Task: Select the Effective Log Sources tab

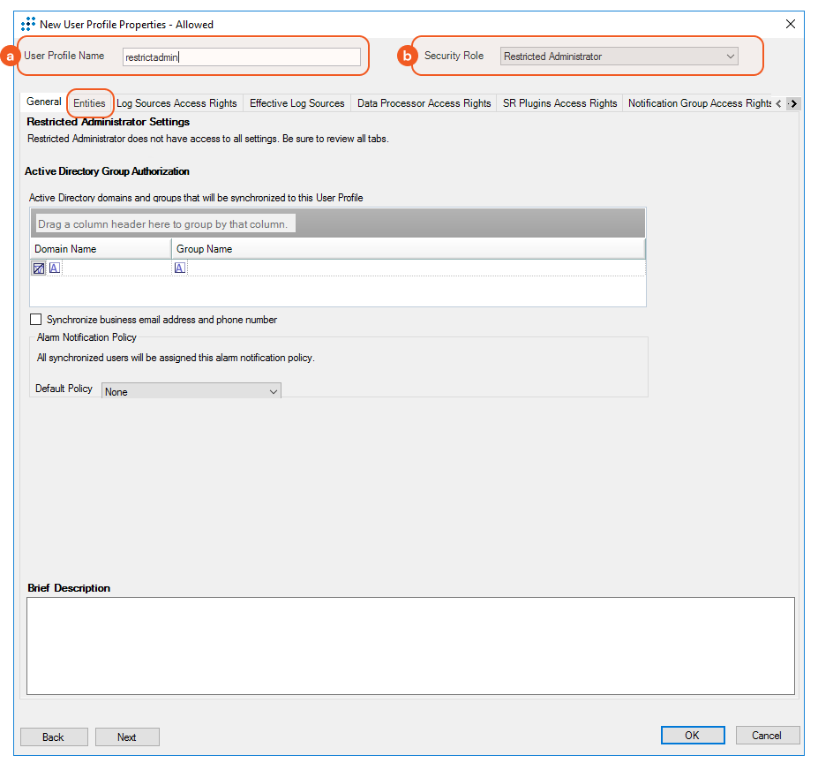Action: 296,103
